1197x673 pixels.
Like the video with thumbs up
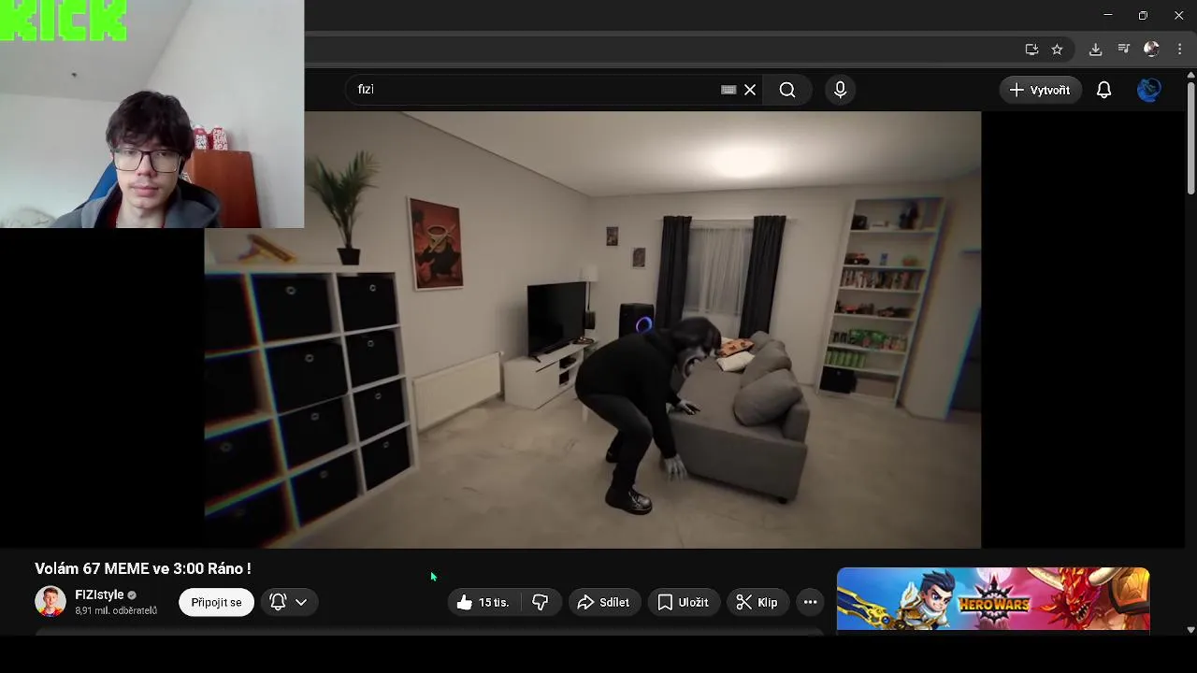tap(483, 602)
